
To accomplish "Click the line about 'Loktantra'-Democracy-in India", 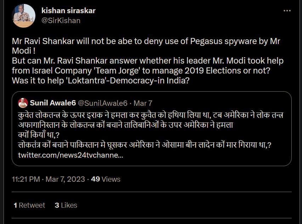I will (101, 81).
